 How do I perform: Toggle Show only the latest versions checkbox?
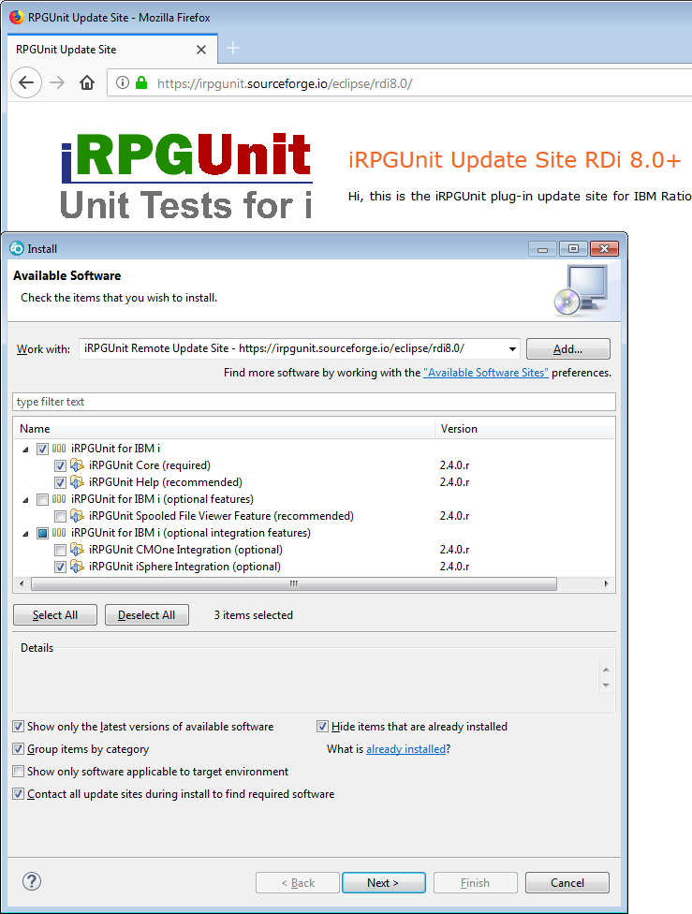(19, 727)
